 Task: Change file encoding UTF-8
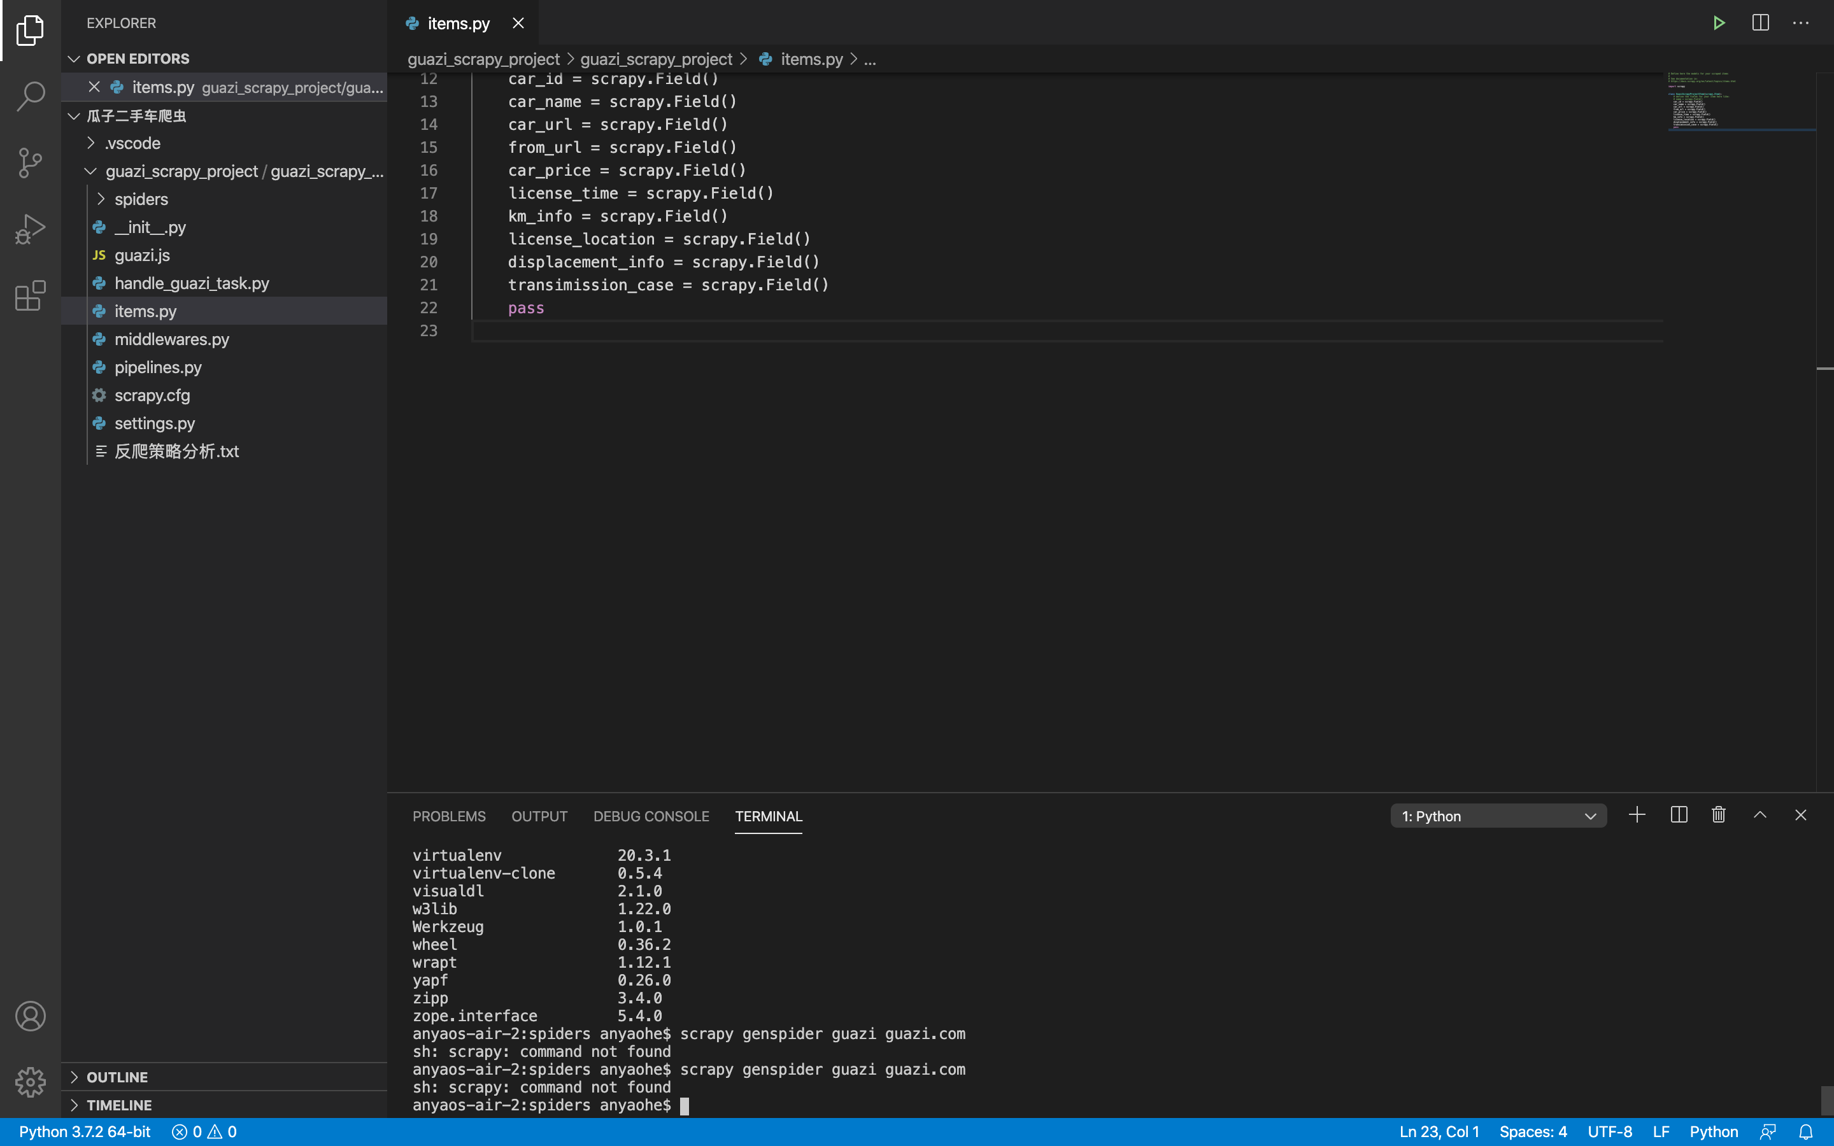click(x=1610, y=1131)
